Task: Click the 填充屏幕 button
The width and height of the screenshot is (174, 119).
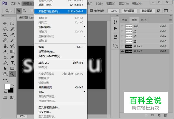Action: coord(147,11)
